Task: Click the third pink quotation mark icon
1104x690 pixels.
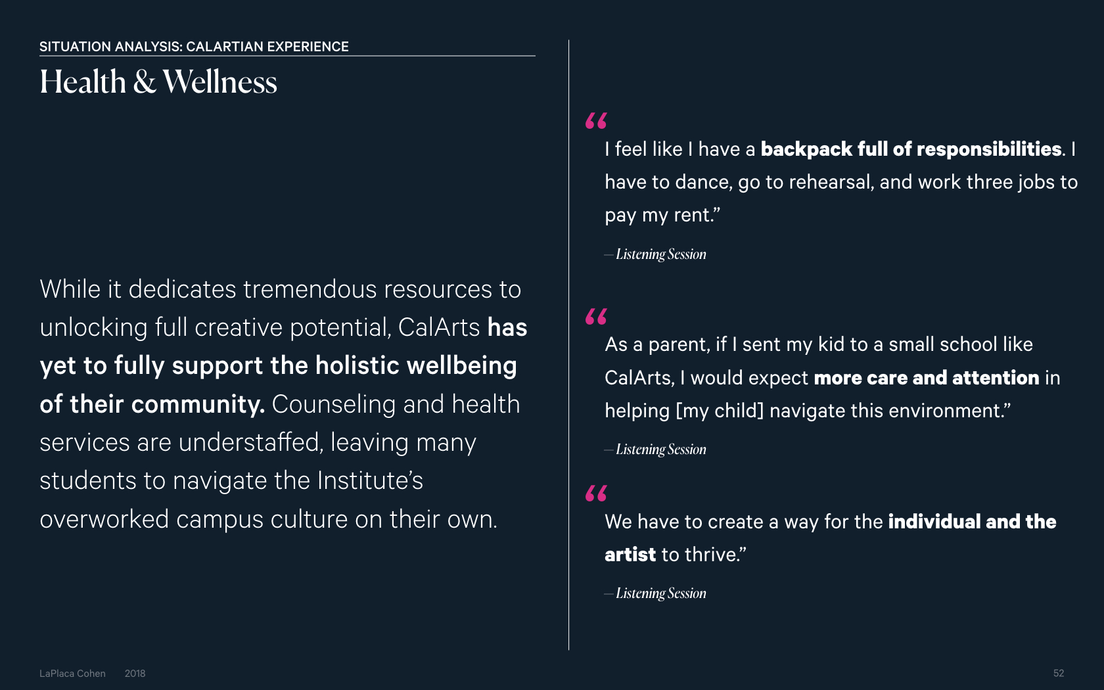Action: click(x=596, y=493)
